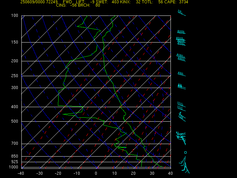Image resolution: width=237 pixels, height=178 pixels.
Task: Click the SWET: label
Action: (x=102, y=2)
